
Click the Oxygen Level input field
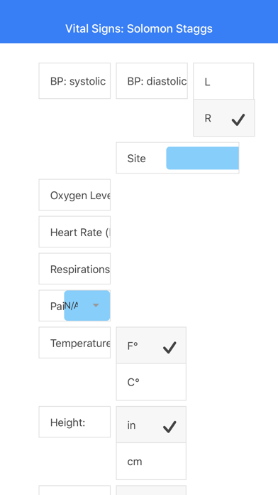click(74, 195)
